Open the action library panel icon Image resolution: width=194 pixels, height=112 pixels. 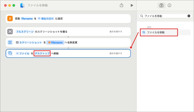pos(161,5)
